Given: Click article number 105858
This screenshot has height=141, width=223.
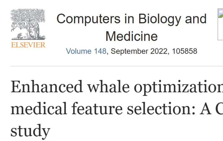Looking at the screenshot, I should coord(185,51).
